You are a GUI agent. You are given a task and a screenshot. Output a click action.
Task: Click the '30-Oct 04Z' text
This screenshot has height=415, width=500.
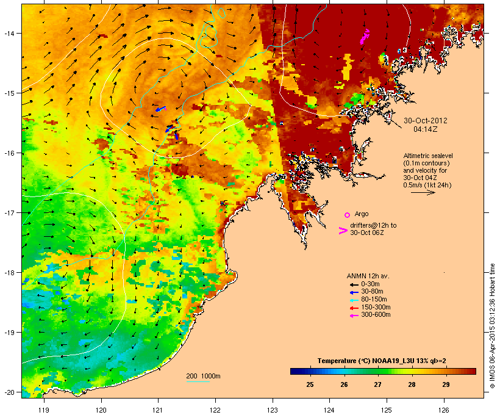tap(420, 178)
